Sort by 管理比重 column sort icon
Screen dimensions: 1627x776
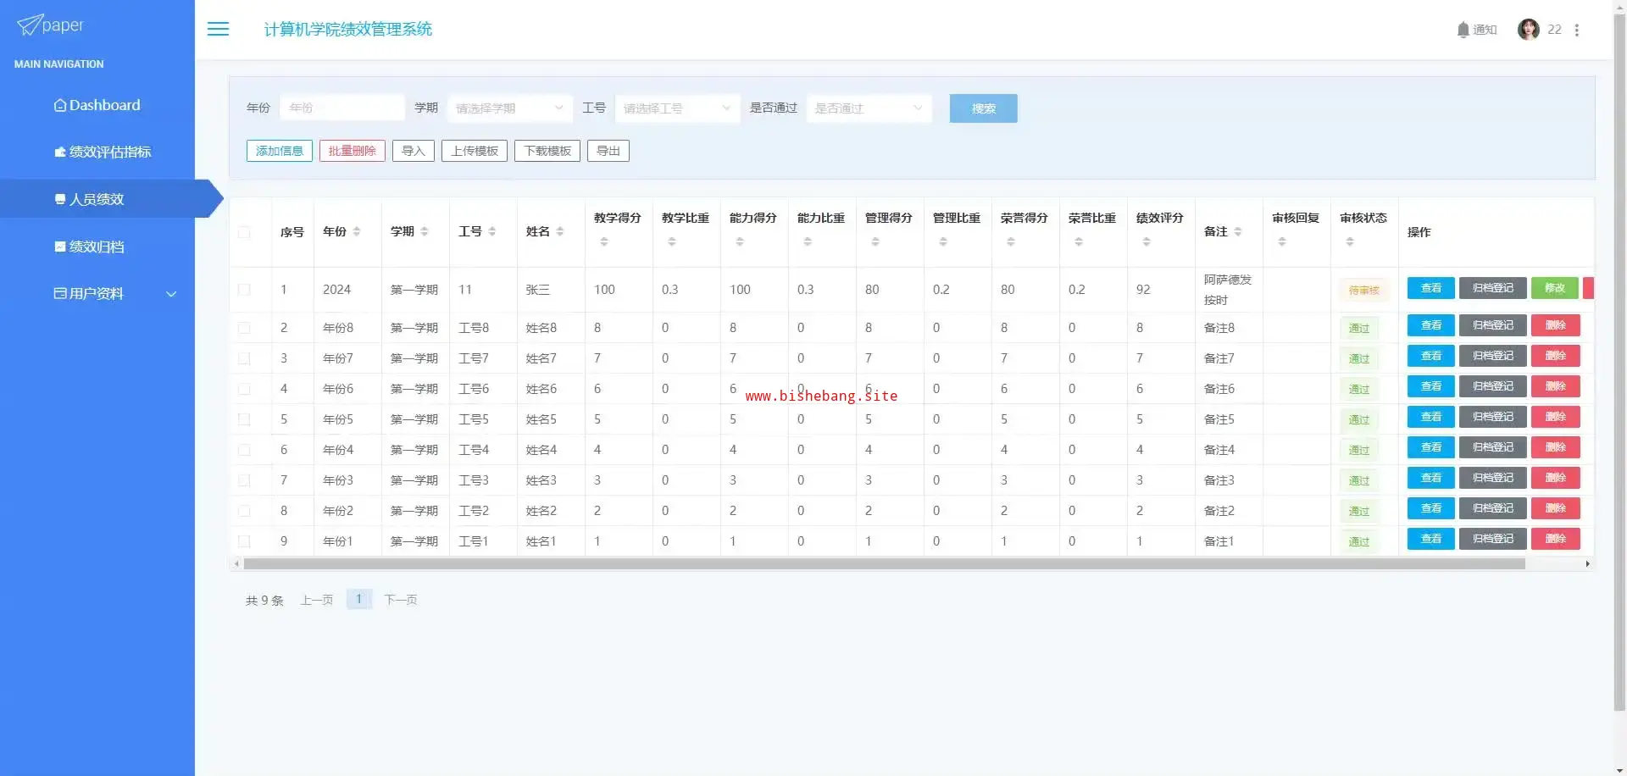[943, 242]
